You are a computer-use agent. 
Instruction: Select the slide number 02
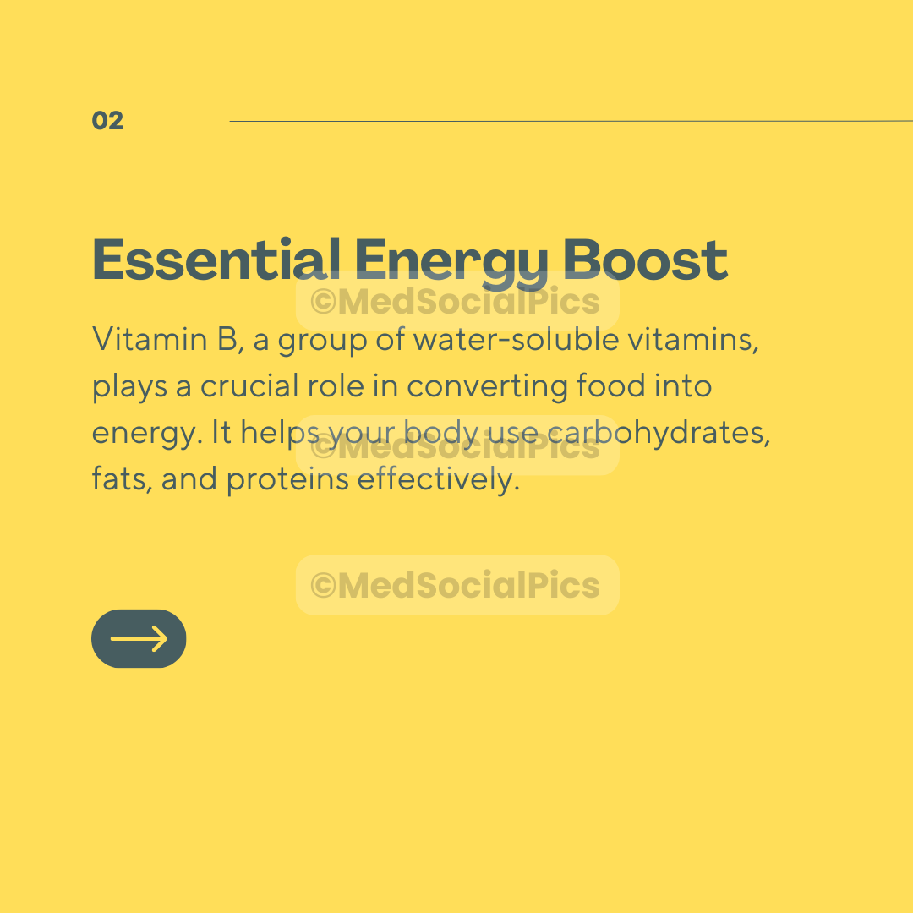point(107,121)
